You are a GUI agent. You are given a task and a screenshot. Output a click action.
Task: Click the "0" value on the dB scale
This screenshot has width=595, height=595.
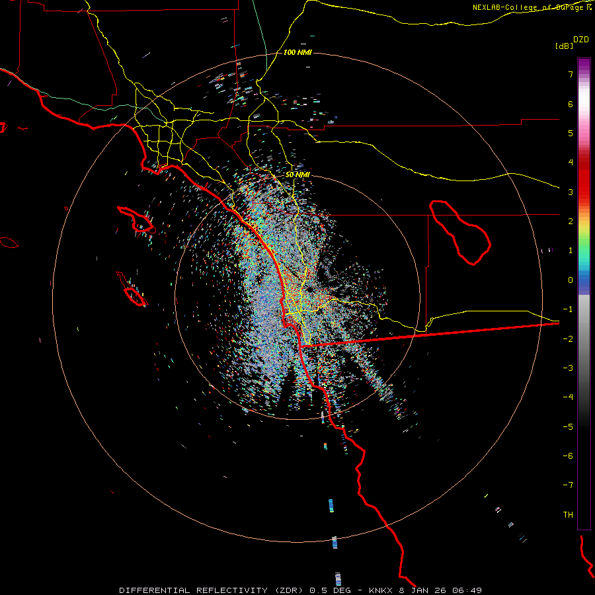coord(571,280)
